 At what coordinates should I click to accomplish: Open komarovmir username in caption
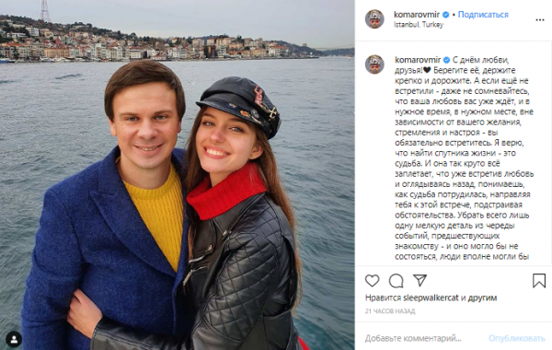418,60
